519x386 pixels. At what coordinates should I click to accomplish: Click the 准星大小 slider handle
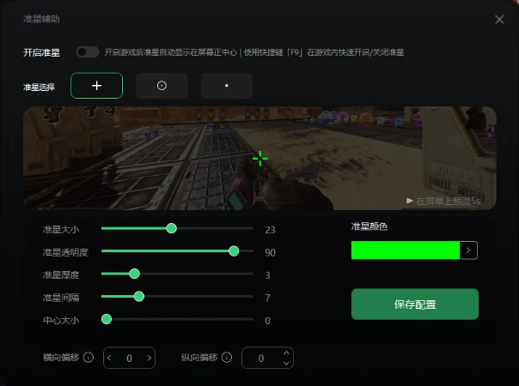point(172,228)
